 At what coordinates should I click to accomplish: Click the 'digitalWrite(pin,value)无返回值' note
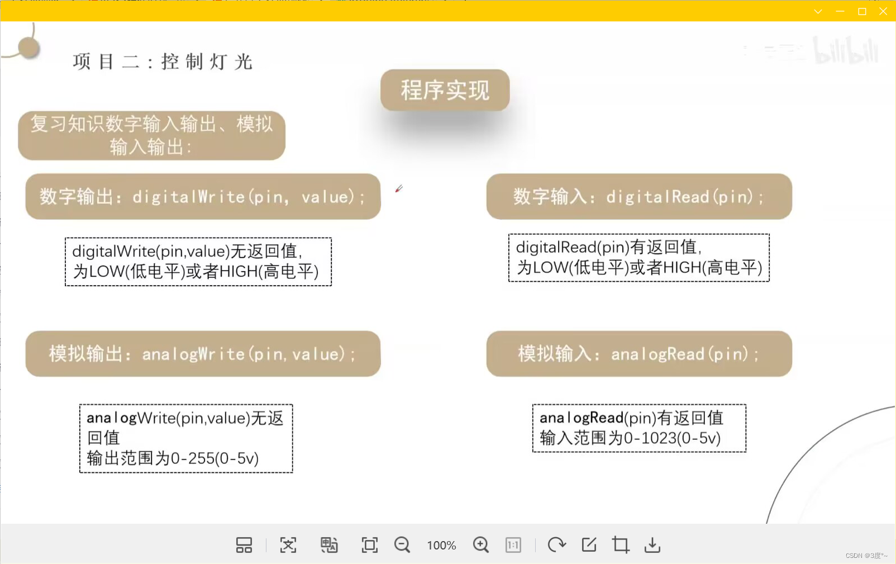coord(198,262)
